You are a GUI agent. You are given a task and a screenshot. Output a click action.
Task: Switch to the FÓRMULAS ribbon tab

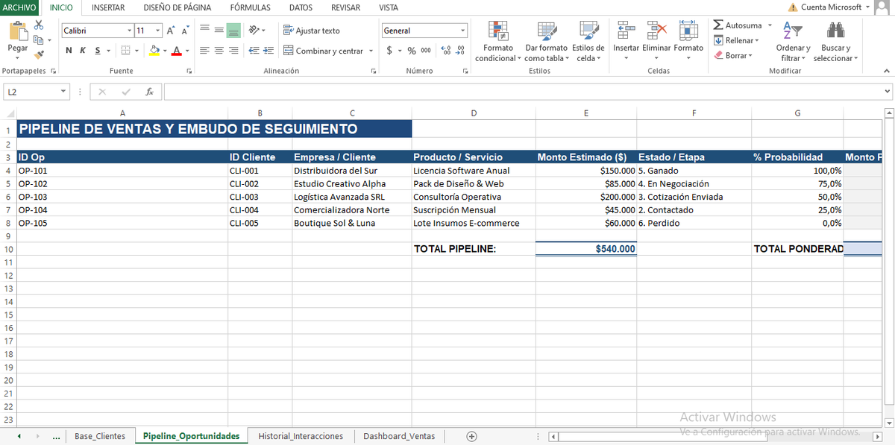click(x=250, y=7)
